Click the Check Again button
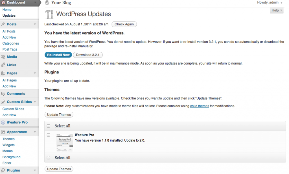This screenshot has height=174, width=289. pos(124,24)
